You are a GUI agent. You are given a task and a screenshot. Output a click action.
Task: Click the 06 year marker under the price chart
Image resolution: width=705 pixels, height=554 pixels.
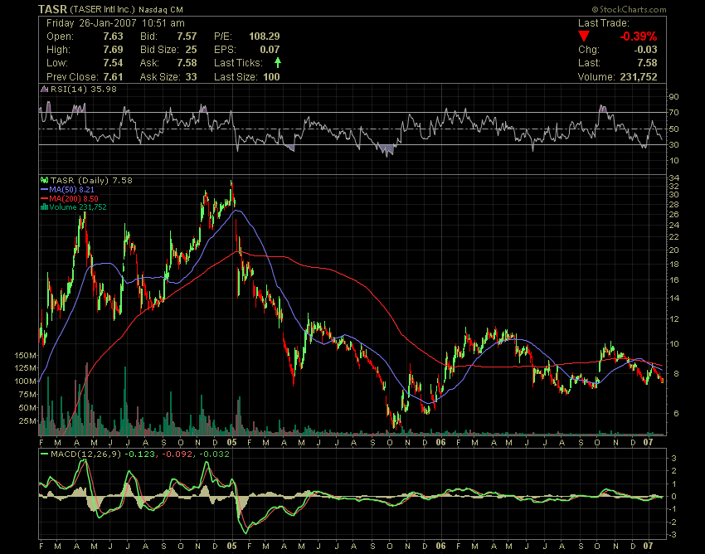[440, 443]
